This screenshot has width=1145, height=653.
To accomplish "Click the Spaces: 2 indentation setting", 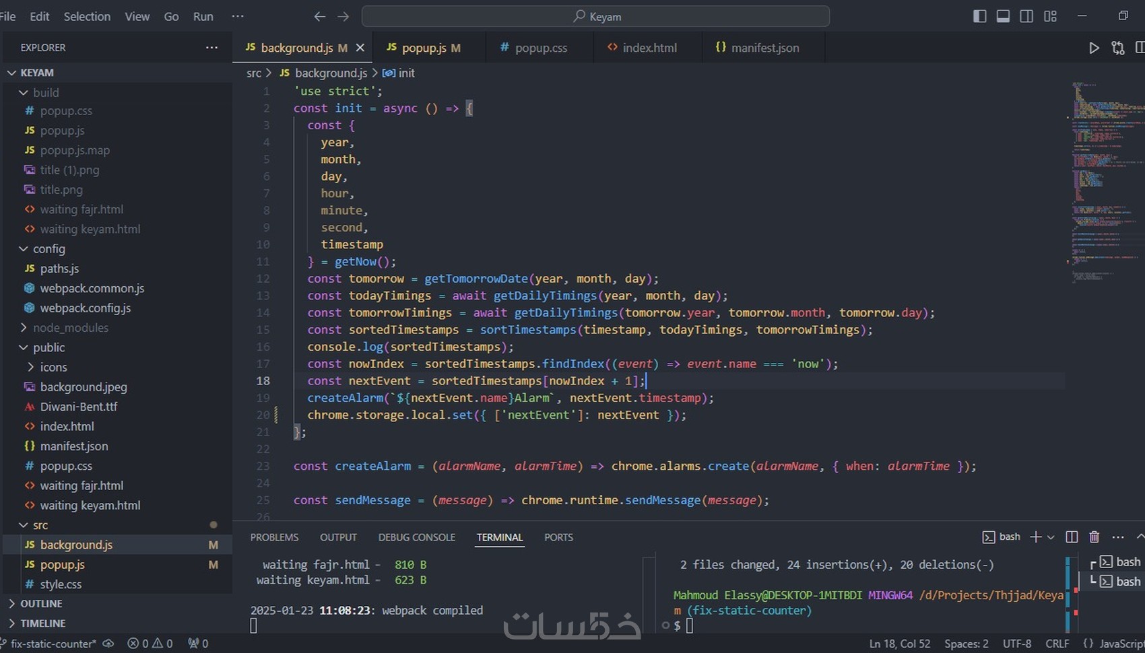I will point(967,644).
